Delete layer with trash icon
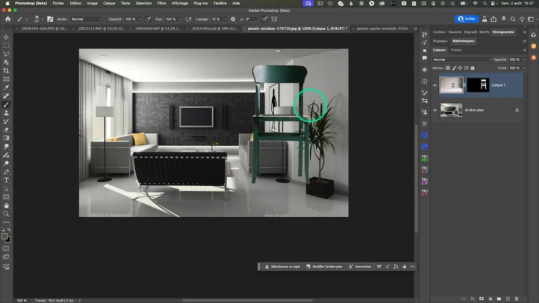Screen dimensions: 539x303 click(517, 299)
